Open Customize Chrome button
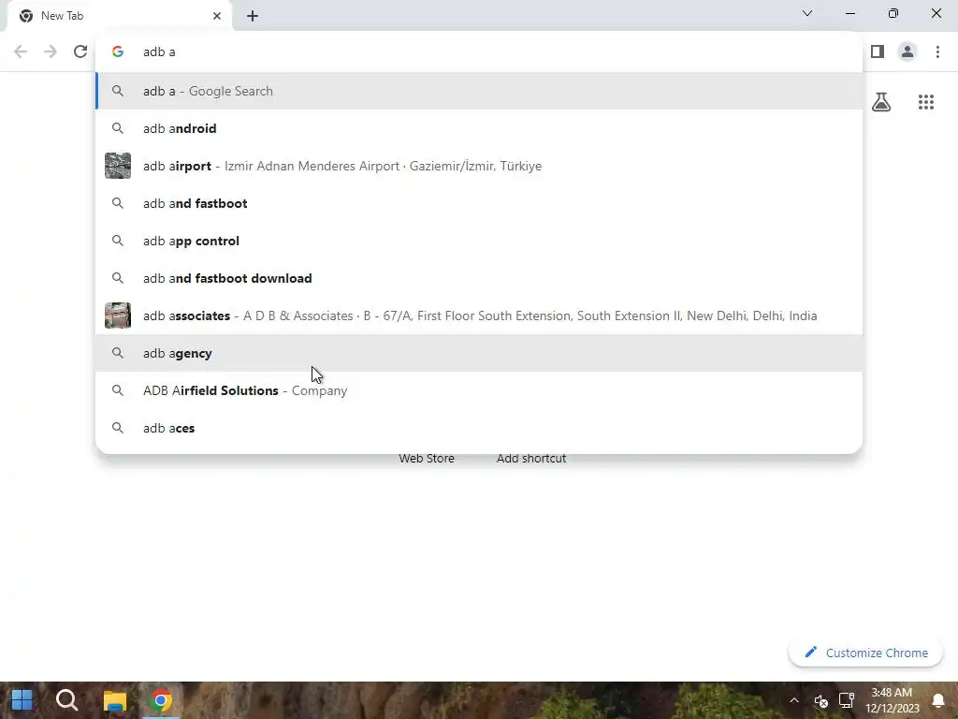Viewport: 958px width, 719px height. point(865,653)
